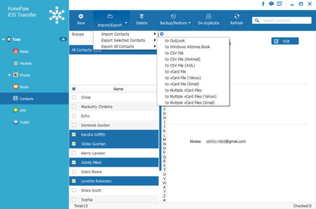Click the Refresh arrows icon
The height and width of the screenshot is (209, 316).
(237, 16)
